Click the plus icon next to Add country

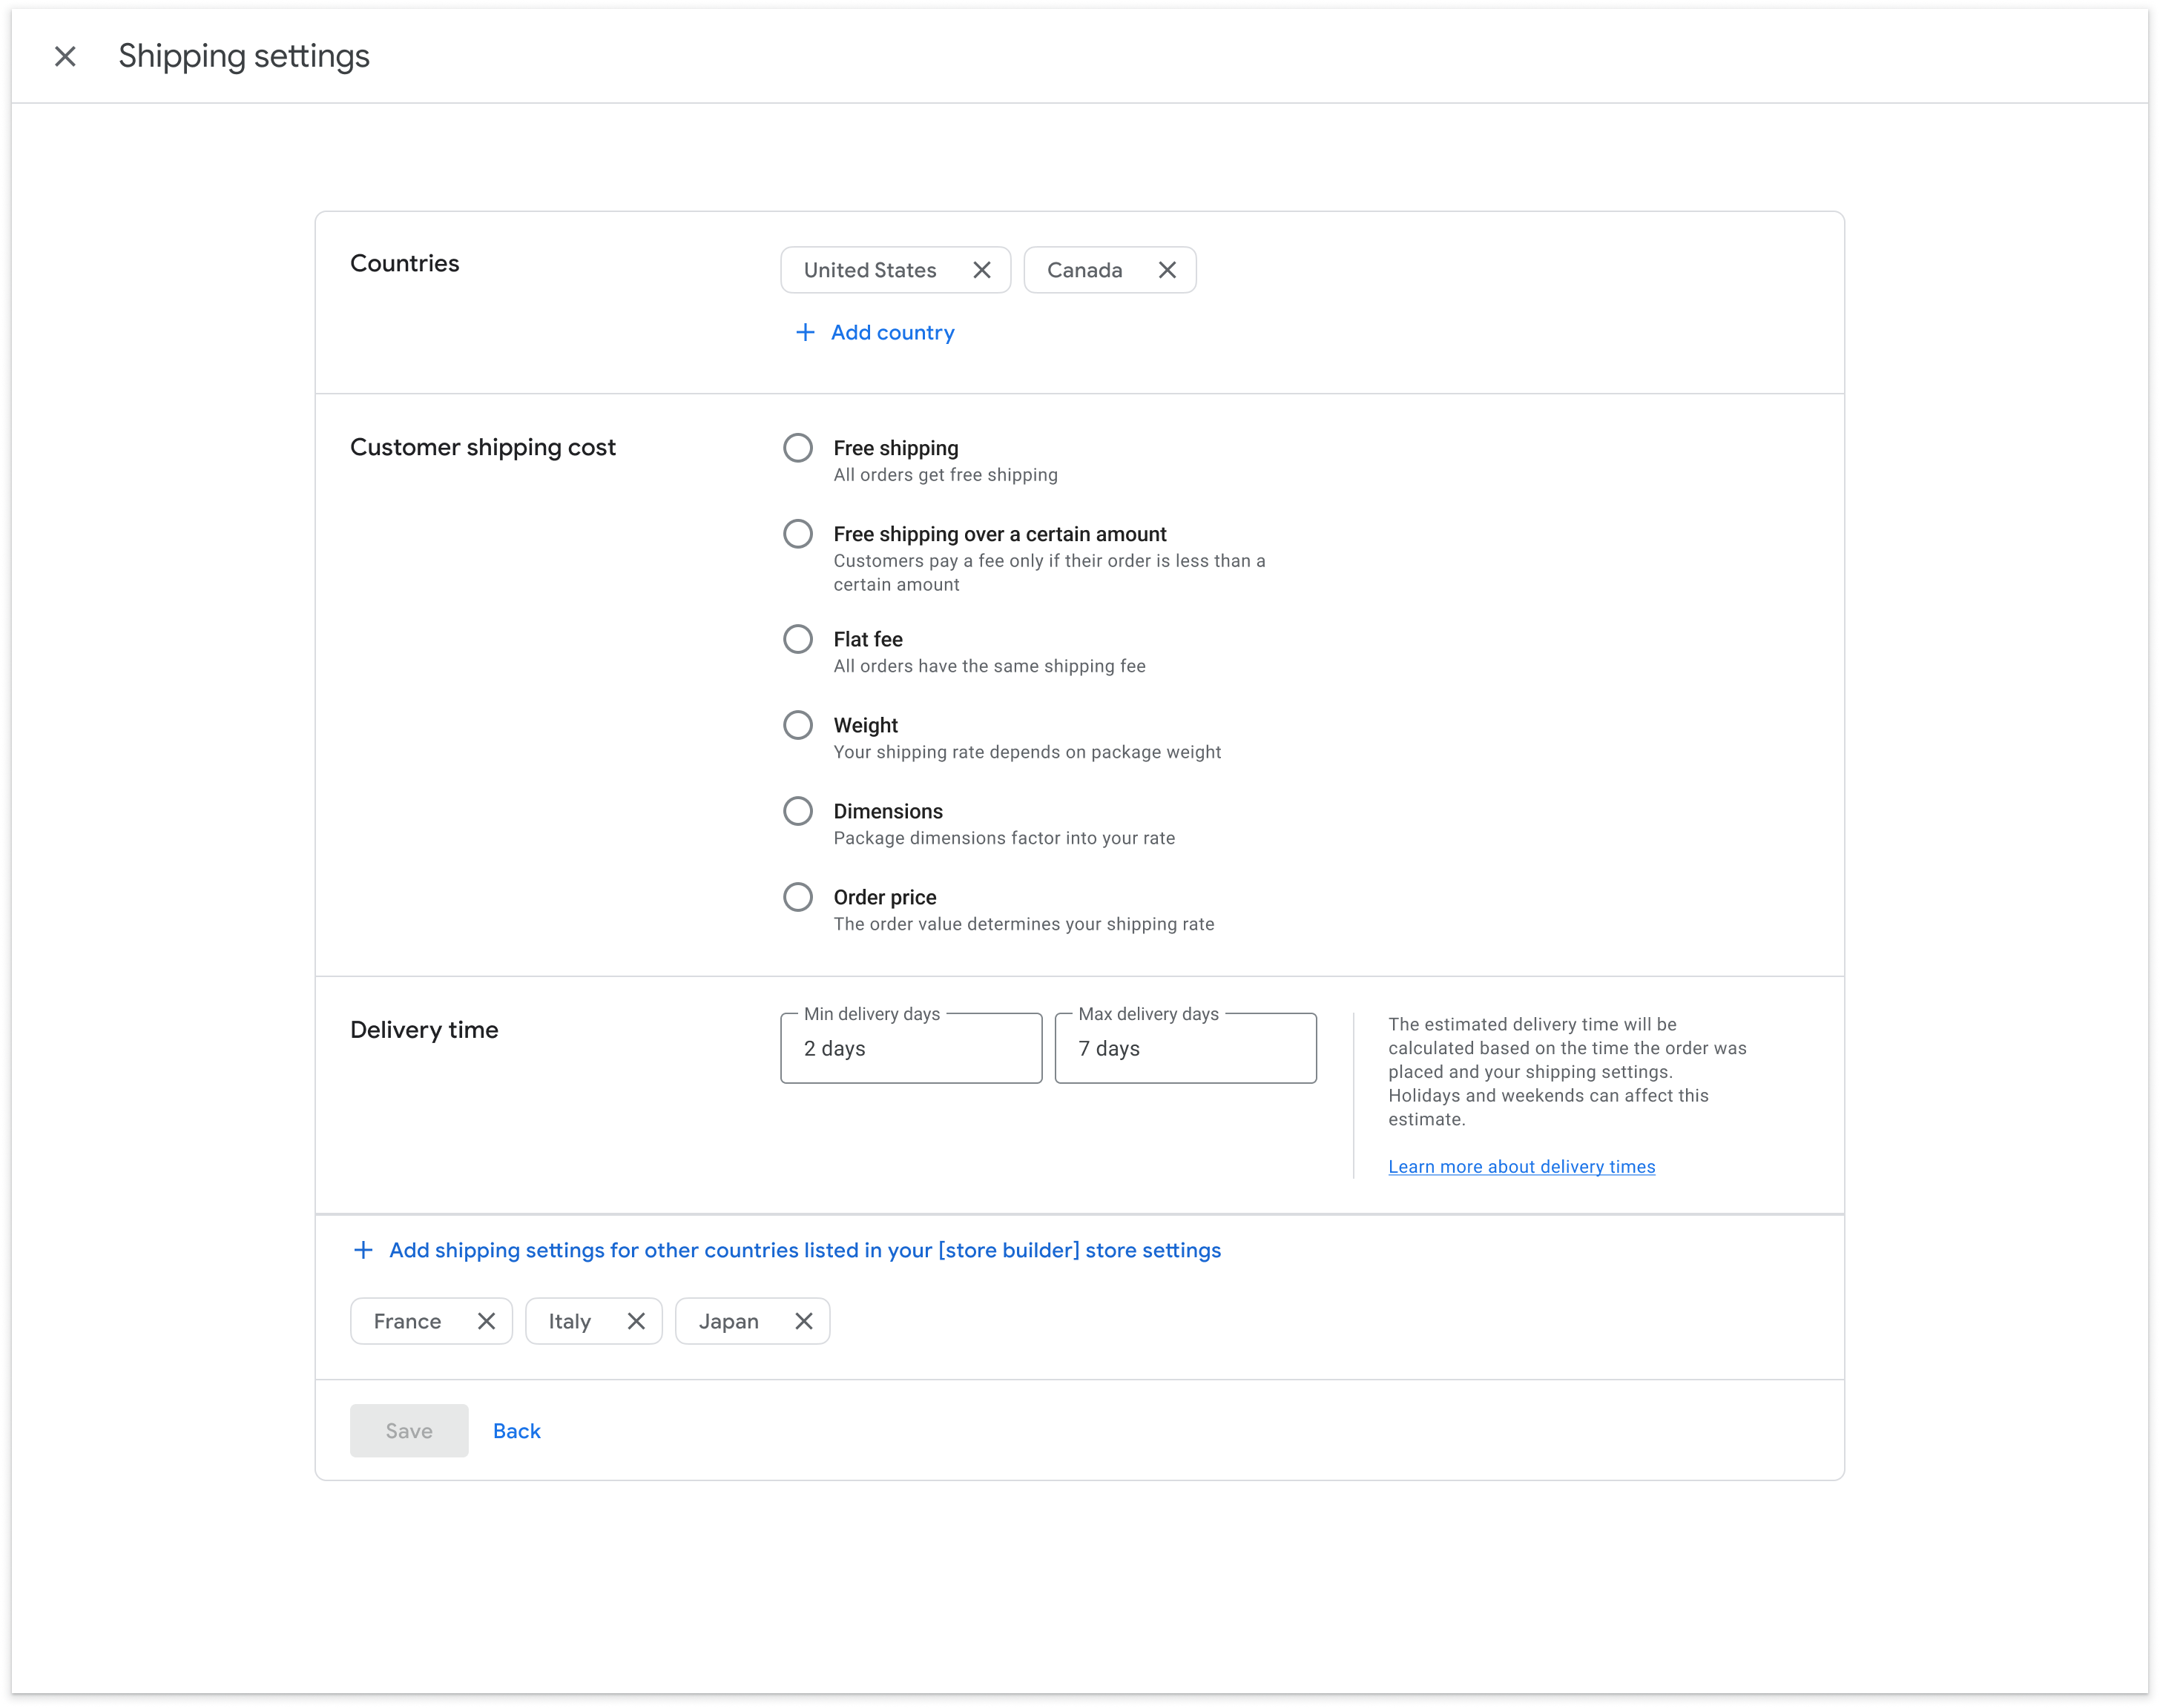(x=804, y=332)
